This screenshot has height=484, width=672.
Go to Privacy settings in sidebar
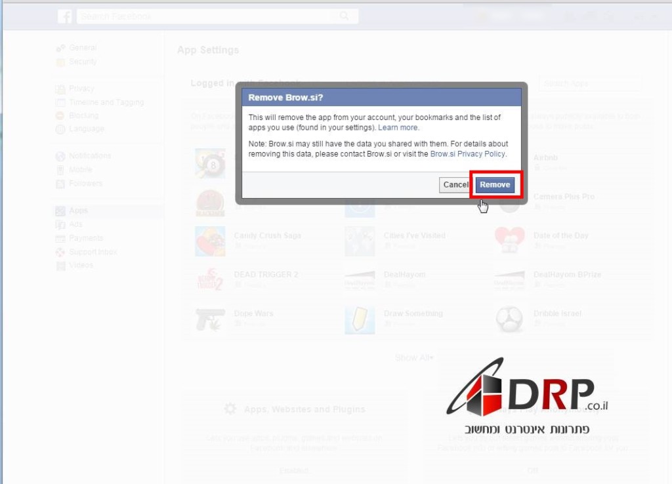click(x=81, y=89)
